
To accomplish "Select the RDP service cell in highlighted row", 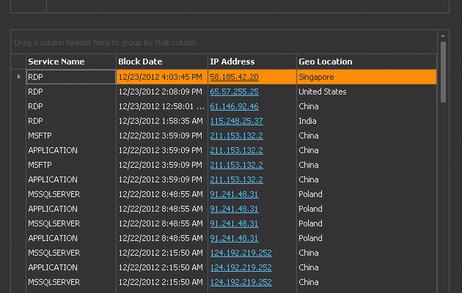I will click(x=70, y=77).
